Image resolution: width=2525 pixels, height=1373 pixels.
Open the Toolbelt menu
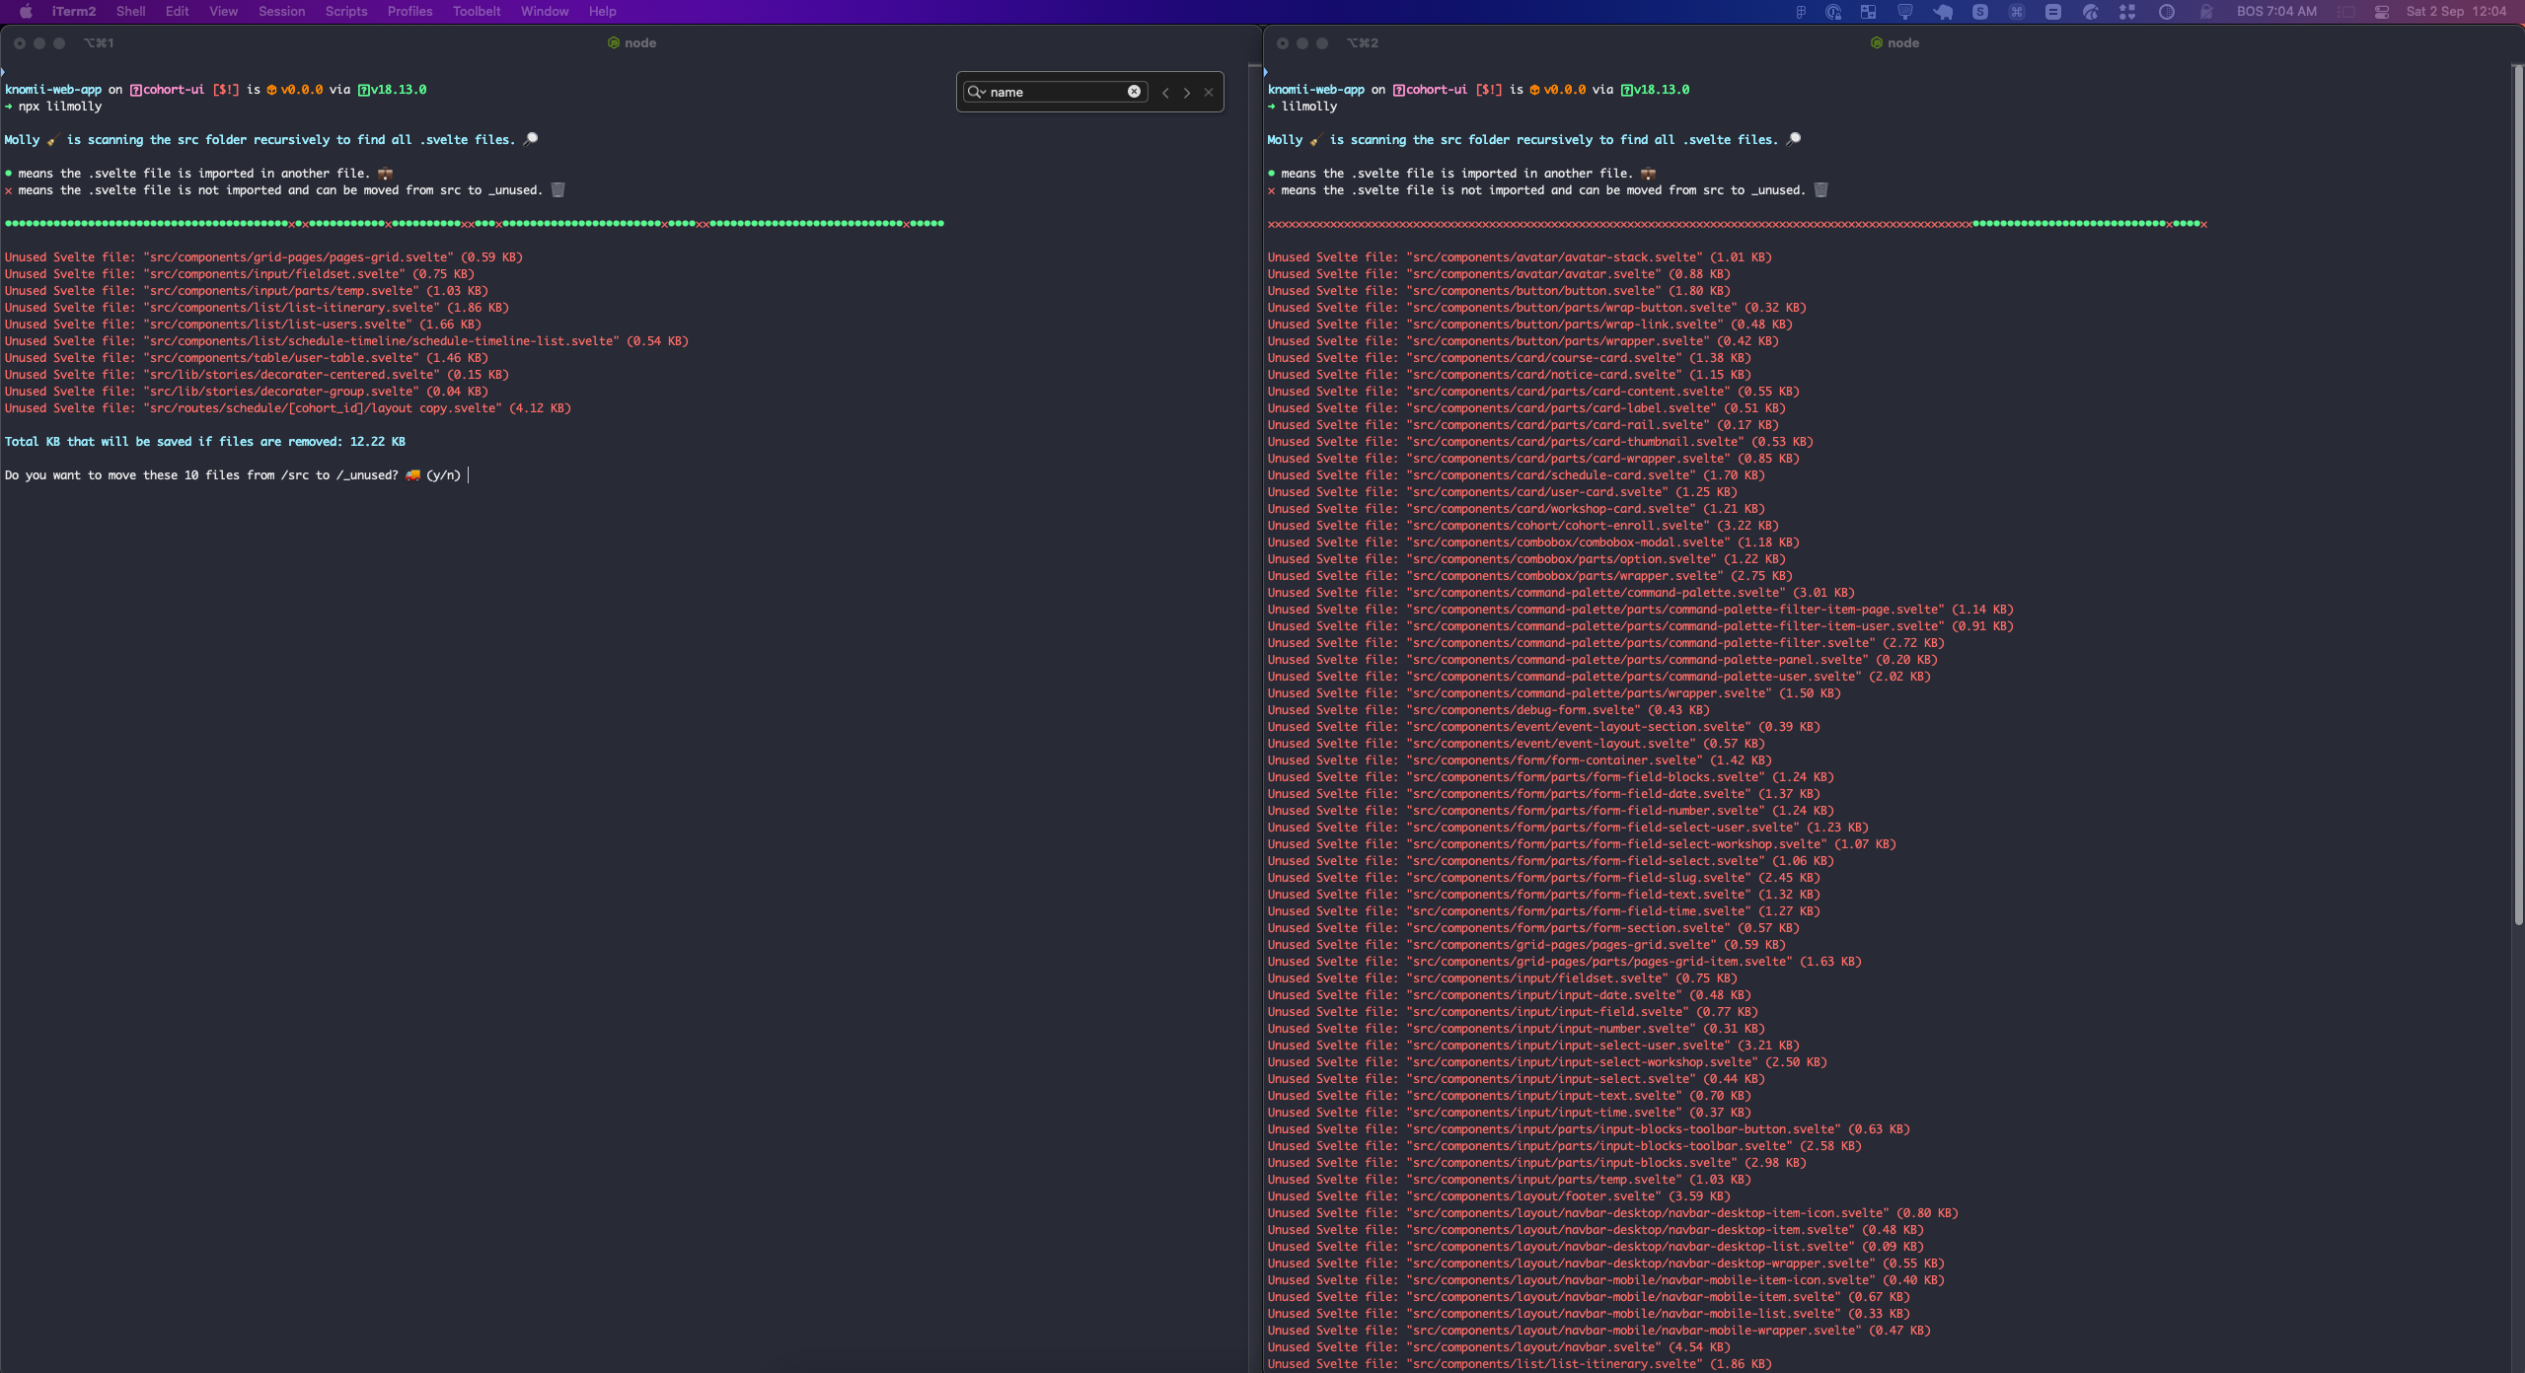pyautogui.click(x=477, y=11)
